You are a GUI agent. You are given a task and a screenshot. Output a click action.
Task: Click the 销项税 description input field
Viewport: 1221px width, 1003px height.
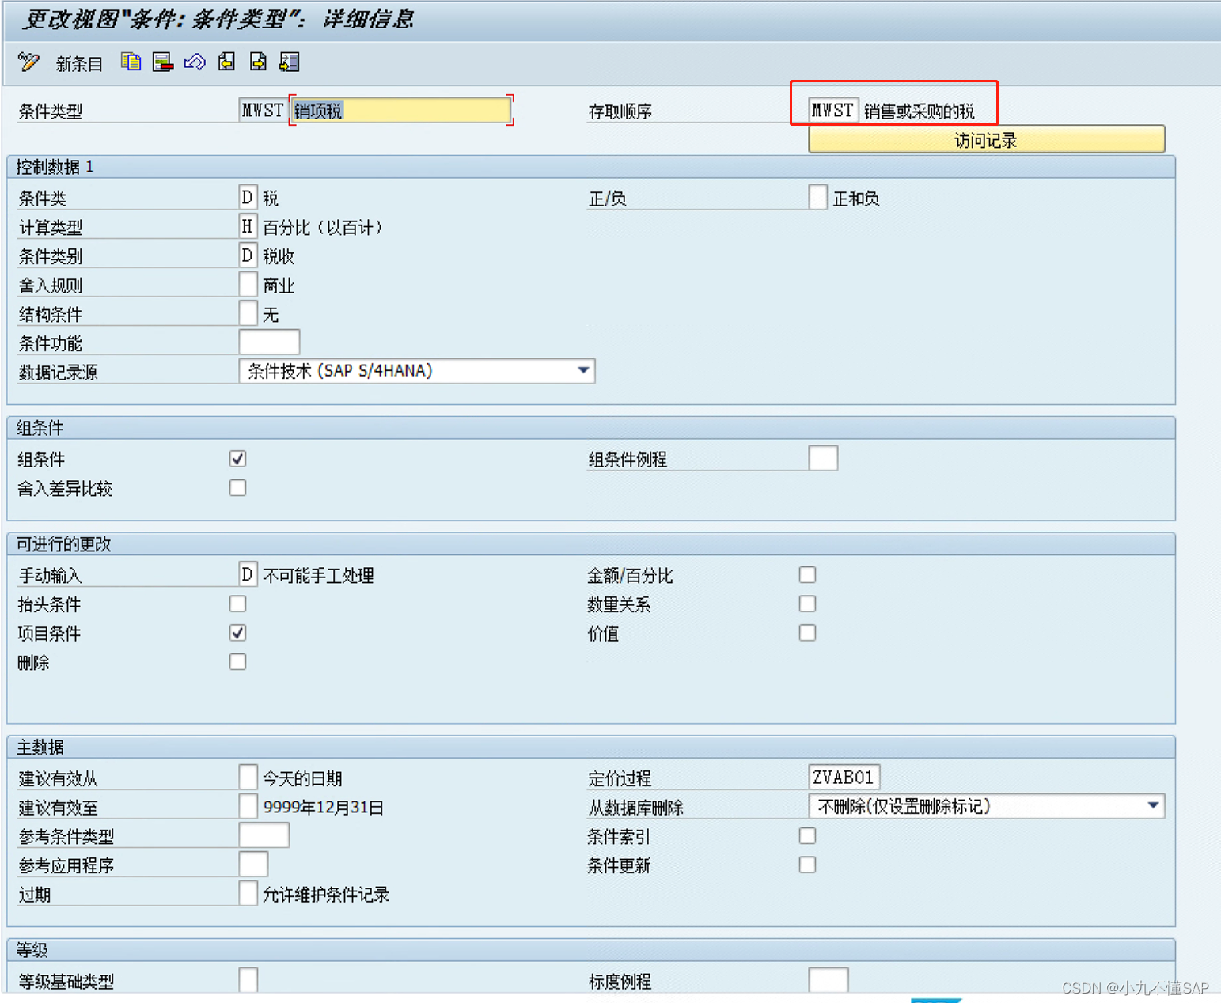coord(400,111)
